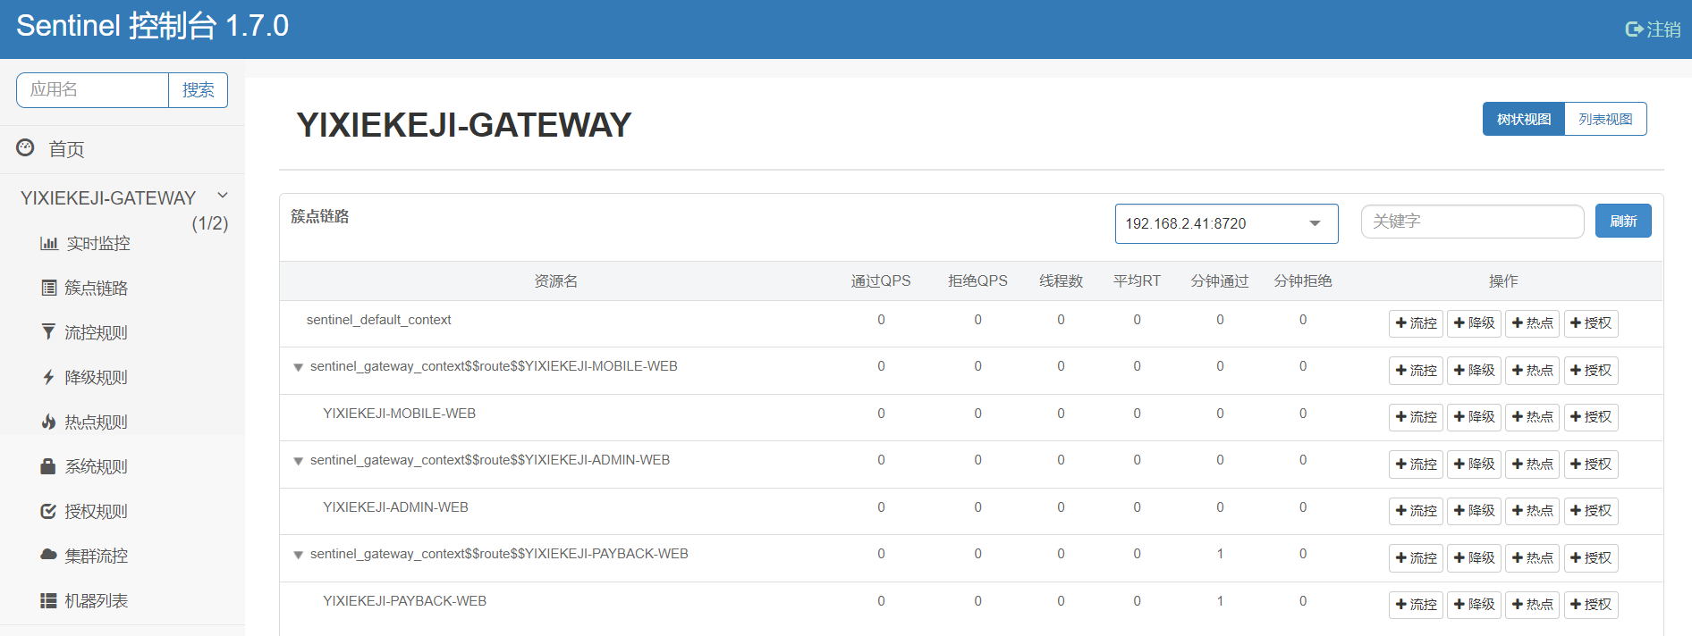Click the 平均RT column header
Screen dimensions: 1692x636
coord(1137,280)
